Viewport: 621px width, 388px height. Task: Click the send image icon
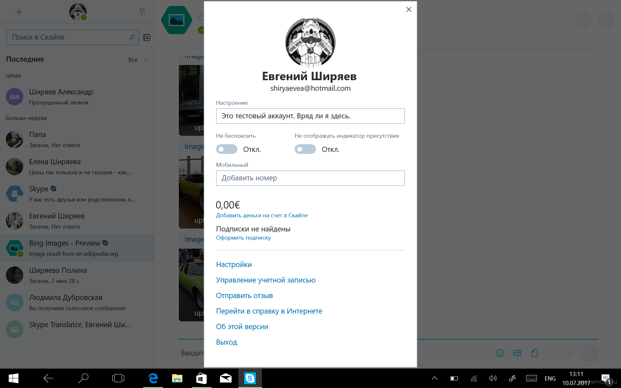pos(517,353)
